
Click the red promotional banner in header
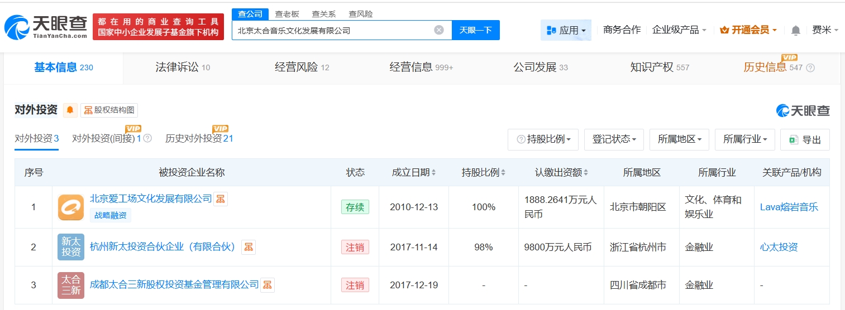point(158,27)
